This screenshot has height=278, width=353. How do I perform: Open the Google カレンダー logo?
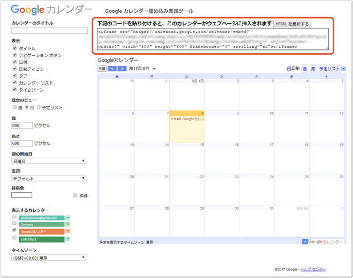tap(51, 10)
